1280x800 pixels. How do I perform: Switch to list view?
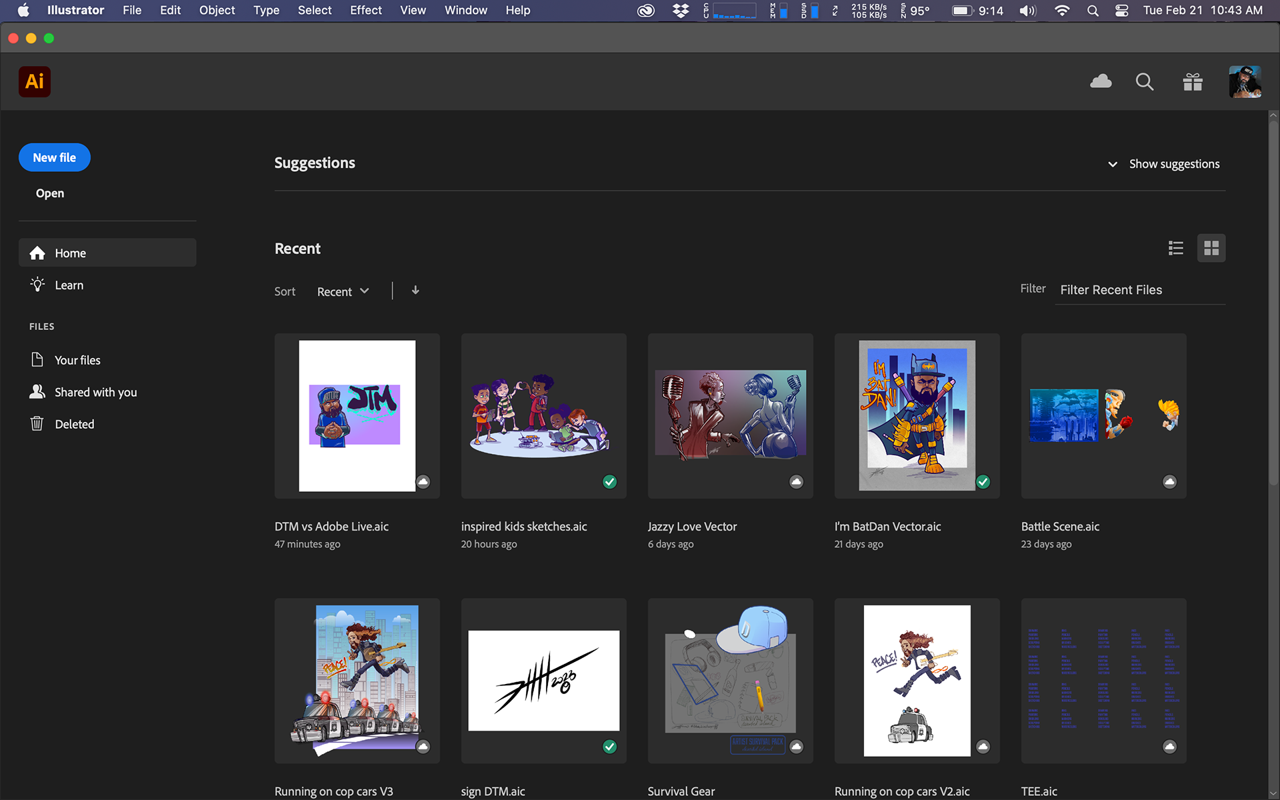click(x=1176, y=248)
